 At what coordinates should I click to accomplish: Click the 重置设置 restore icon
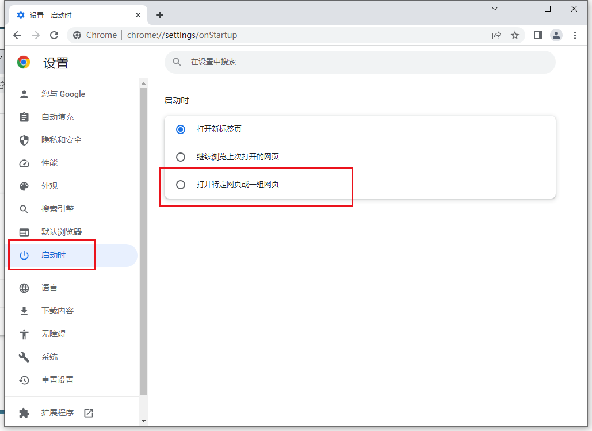point(24,380)
